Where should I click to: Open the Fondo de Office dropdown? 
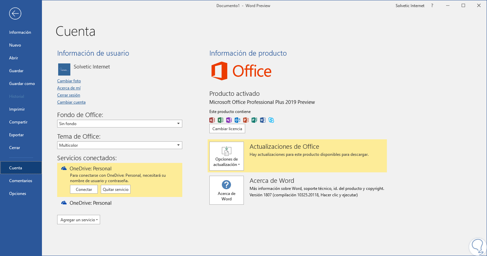[120, 124]
